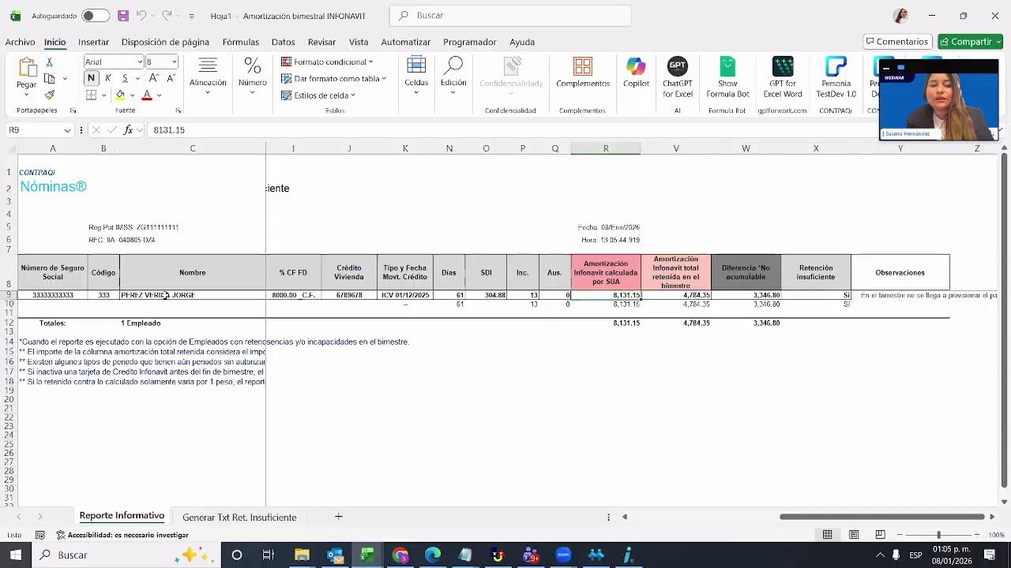This screenshot has height=568, width=1011.
Task: Click the Edición group button
Action: (453, 77)
